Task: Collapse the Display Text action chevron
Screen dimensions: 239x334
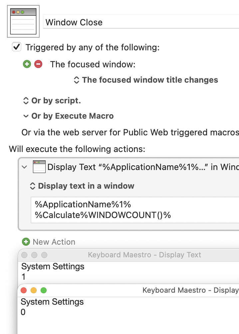Action: tap(25, 167)
